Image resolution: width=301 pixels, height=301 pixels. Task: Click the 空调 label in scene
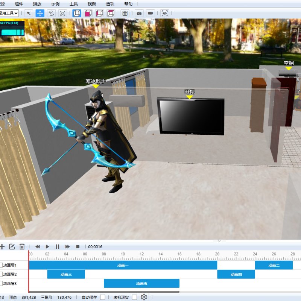pos(289,63)
